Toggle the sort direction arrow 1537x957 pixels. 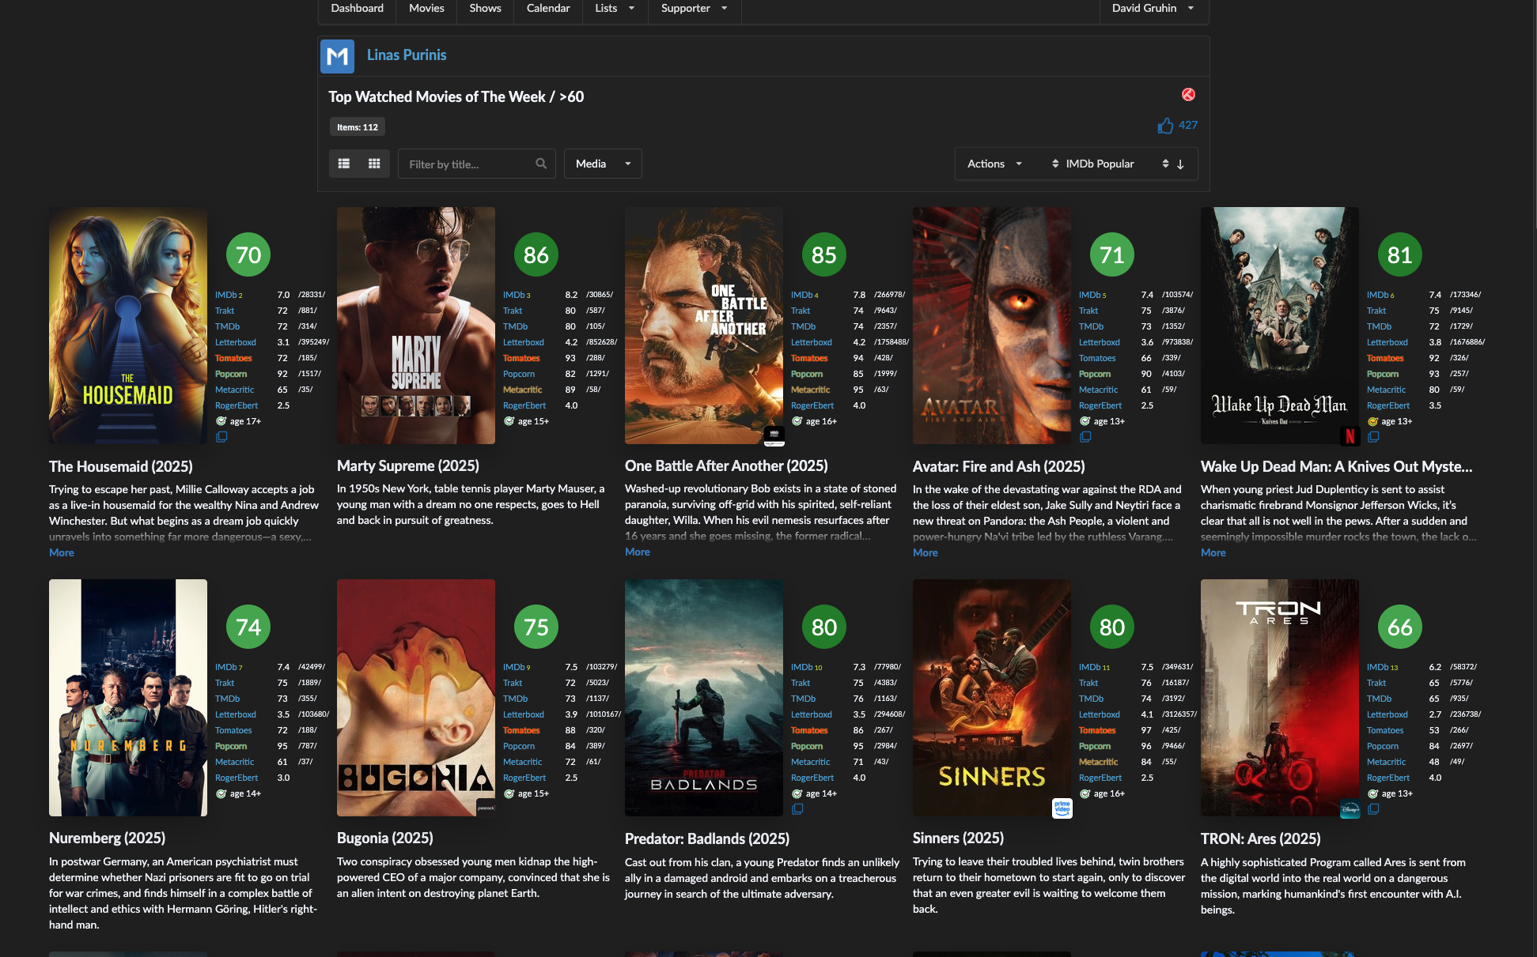pos(1180,164)
